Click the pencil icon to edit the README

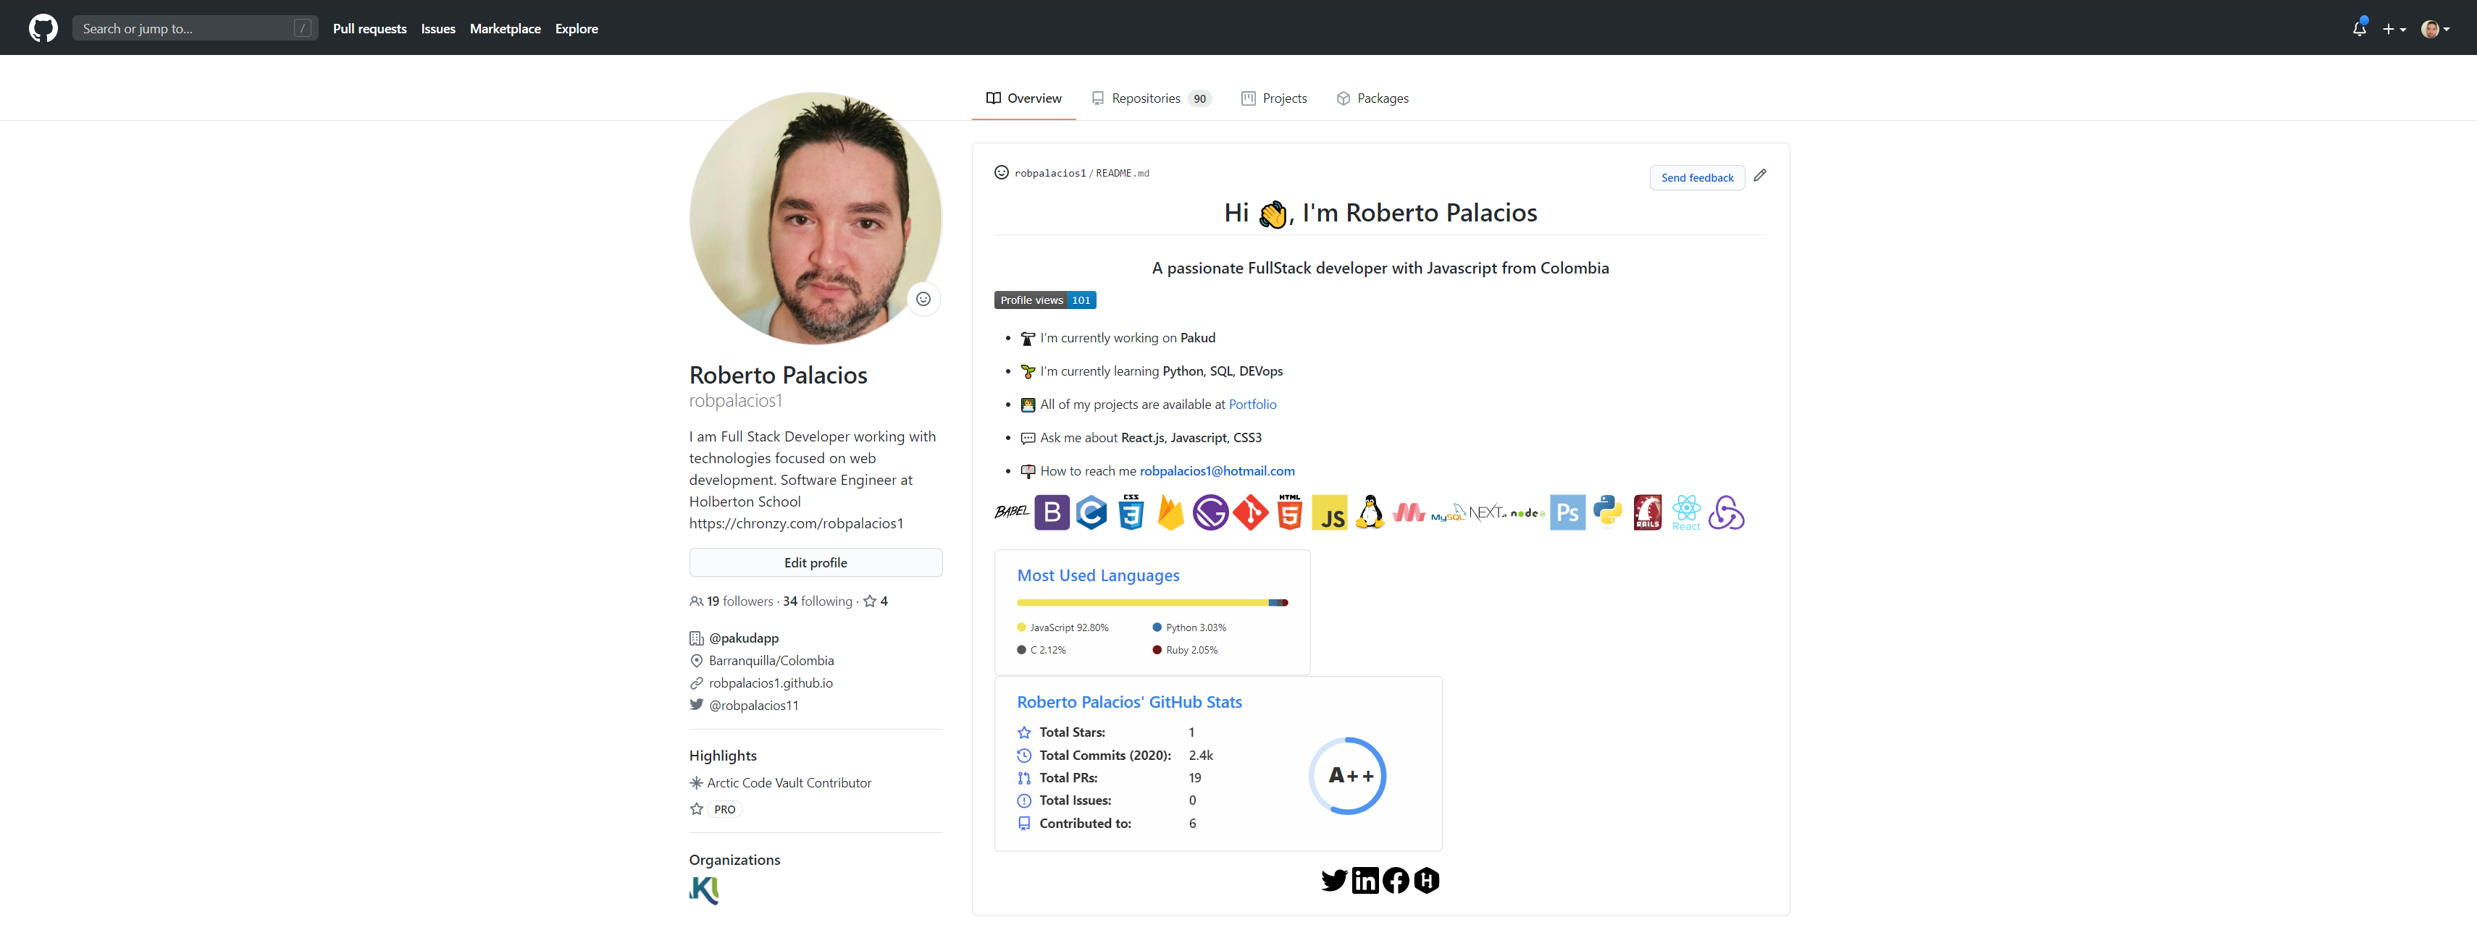pos(1761,176)
